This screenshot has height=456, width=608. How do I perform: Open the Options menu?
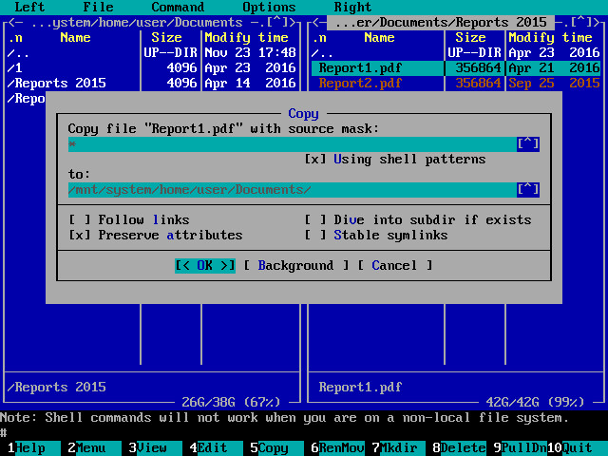click(269, 7)
